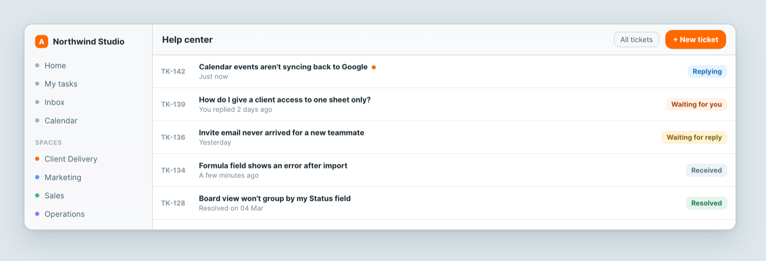Click ticket ID TK-142
Screen dimensions: 766x261
(x=173, y=71)
